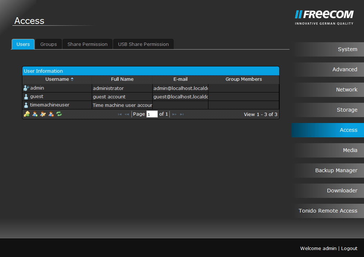
Task: Select the timemachineuser username cell
Action: (57, 105)
